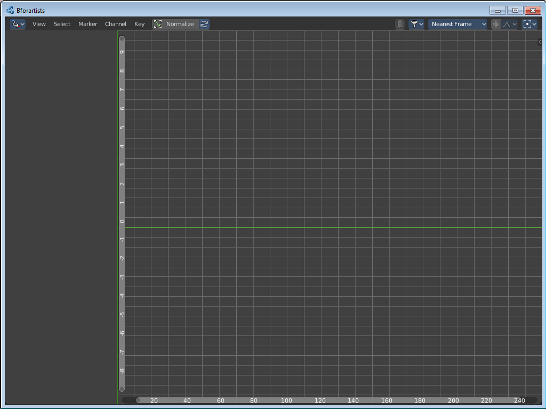546x409 pixels.
Task: Open the Nearest Frame snapping dropdown
Action: click(457, 24)
